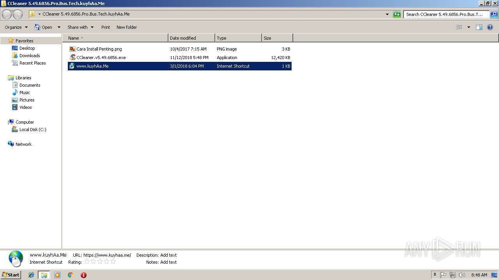
Task: Sort by the Size column header
Action: coord(277,38)
